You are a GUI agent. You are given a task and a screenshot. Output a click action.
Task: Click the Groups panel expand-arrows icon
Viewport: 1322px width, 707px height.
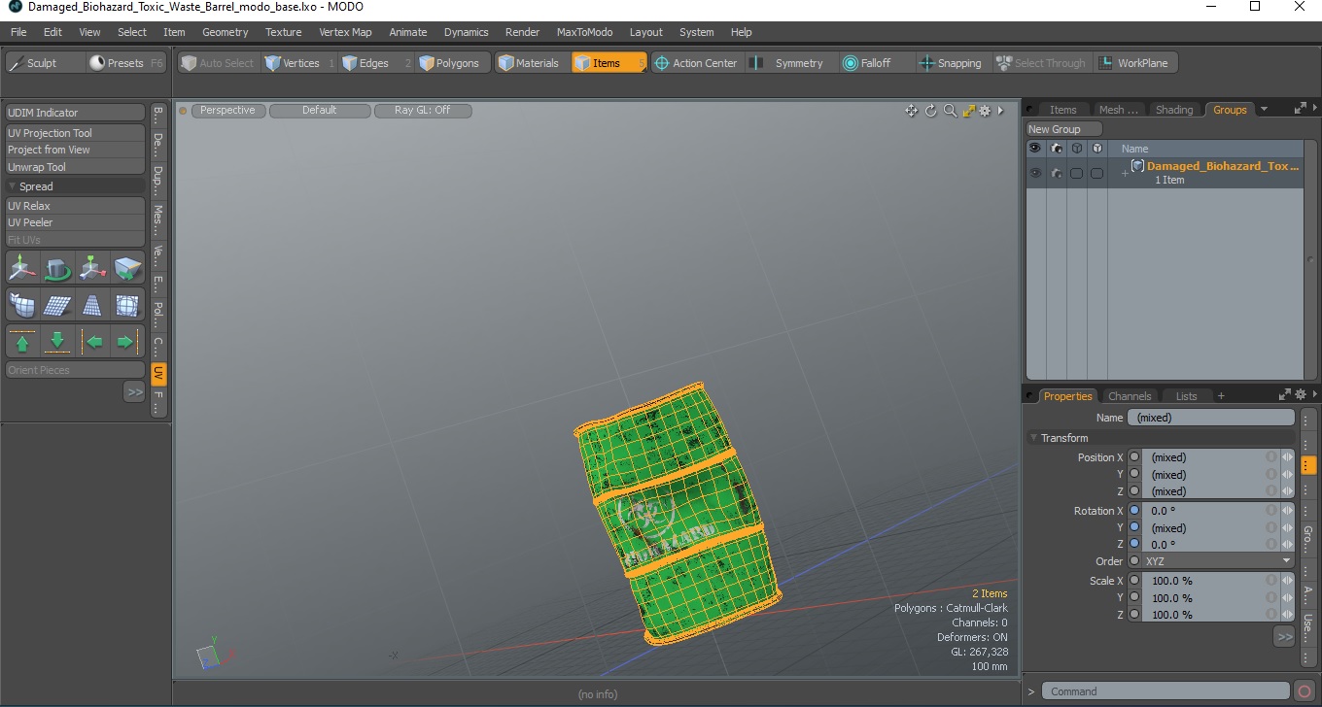click(1300, 109)
